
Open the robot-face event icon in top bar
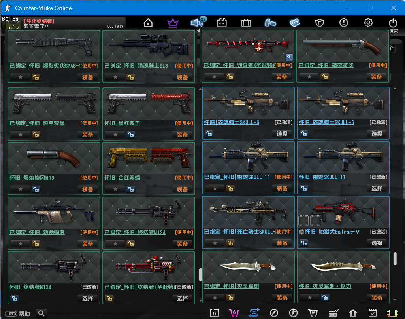222,23
